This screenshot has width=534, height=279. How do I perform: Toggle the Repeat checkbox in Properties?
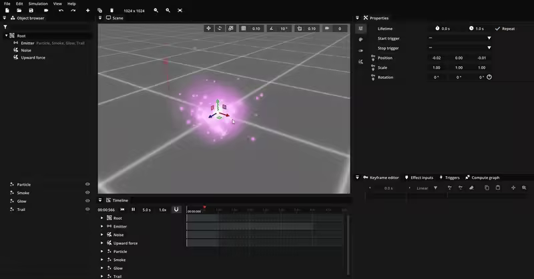498,29
